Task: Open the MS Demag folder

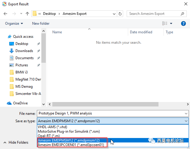Action: [x=21, y=87]
